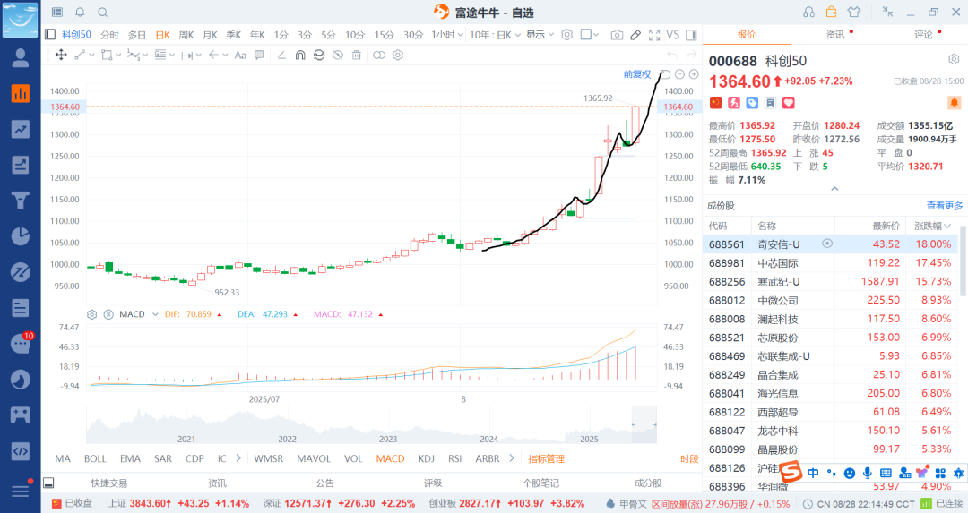Open the gamepad sidebar icon
Screen dimensions: 968x513
pyautogui.click(x=21, y=415)
